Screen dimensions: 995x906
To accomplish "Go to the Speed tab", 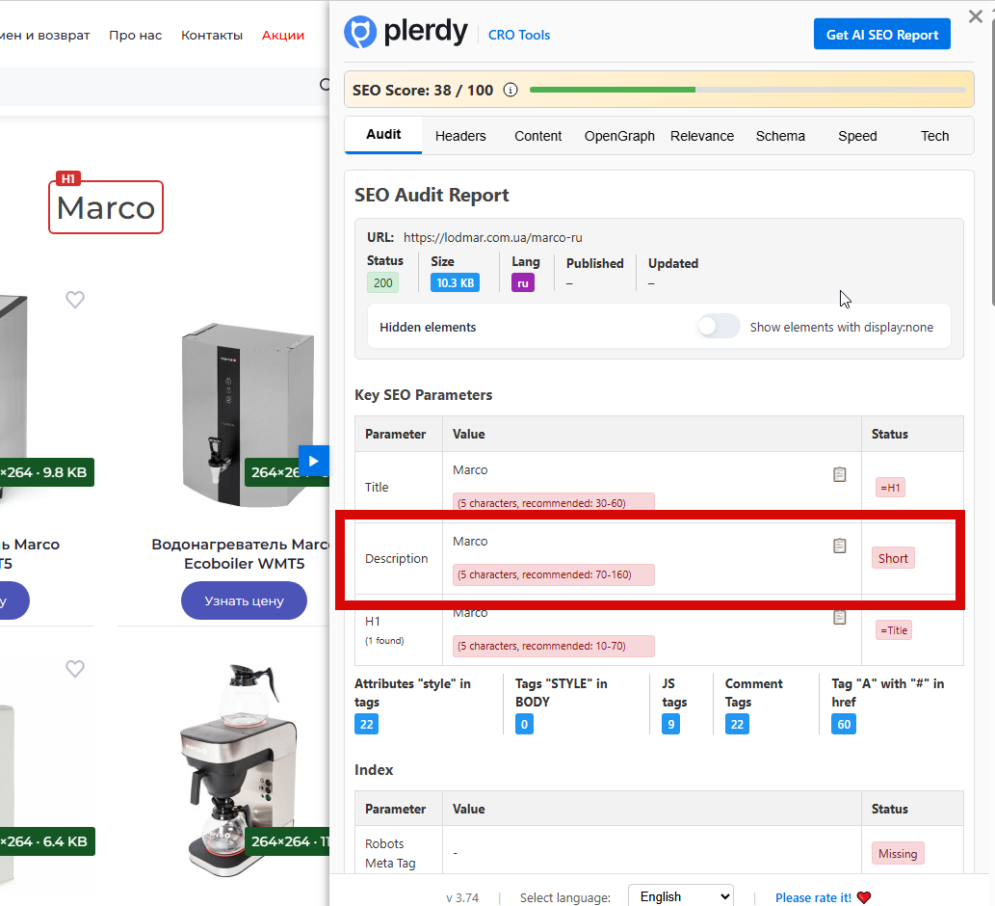I will click(857, 136).
